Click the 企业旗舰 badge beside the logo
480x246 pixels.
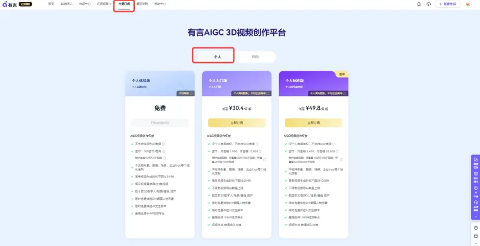[25, 4]
